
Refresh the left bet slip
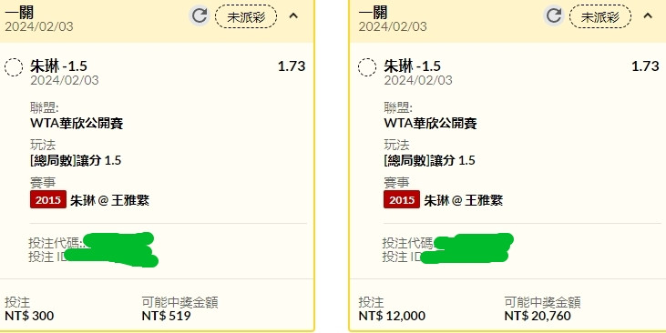pyautogui.click(x=200, y=16)
